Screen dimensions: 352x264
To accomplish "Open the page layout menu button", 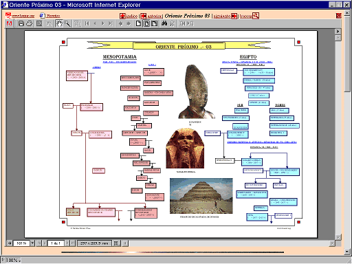I will [117, 243].
